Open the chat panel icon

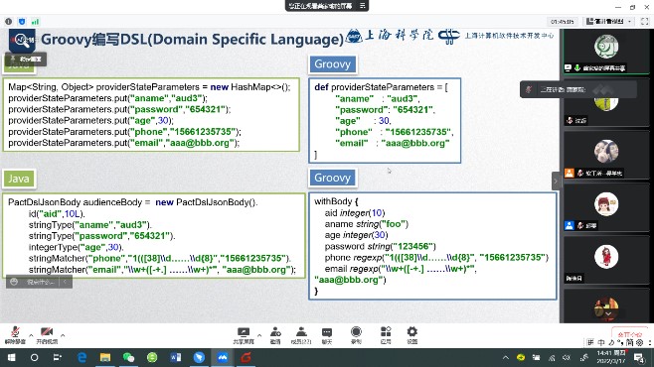click(x=327, y=335)
